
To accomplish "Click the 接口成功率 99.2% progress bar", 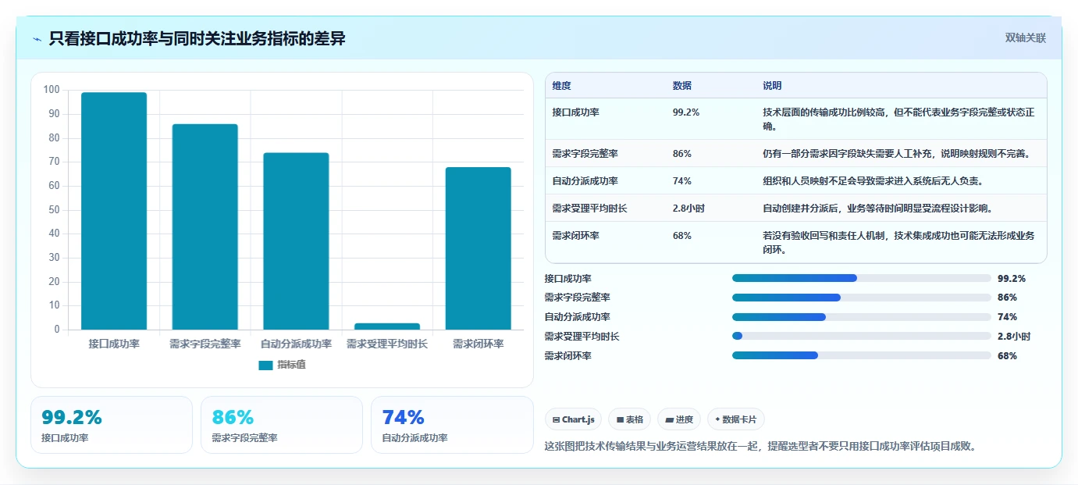I will 861,278.
